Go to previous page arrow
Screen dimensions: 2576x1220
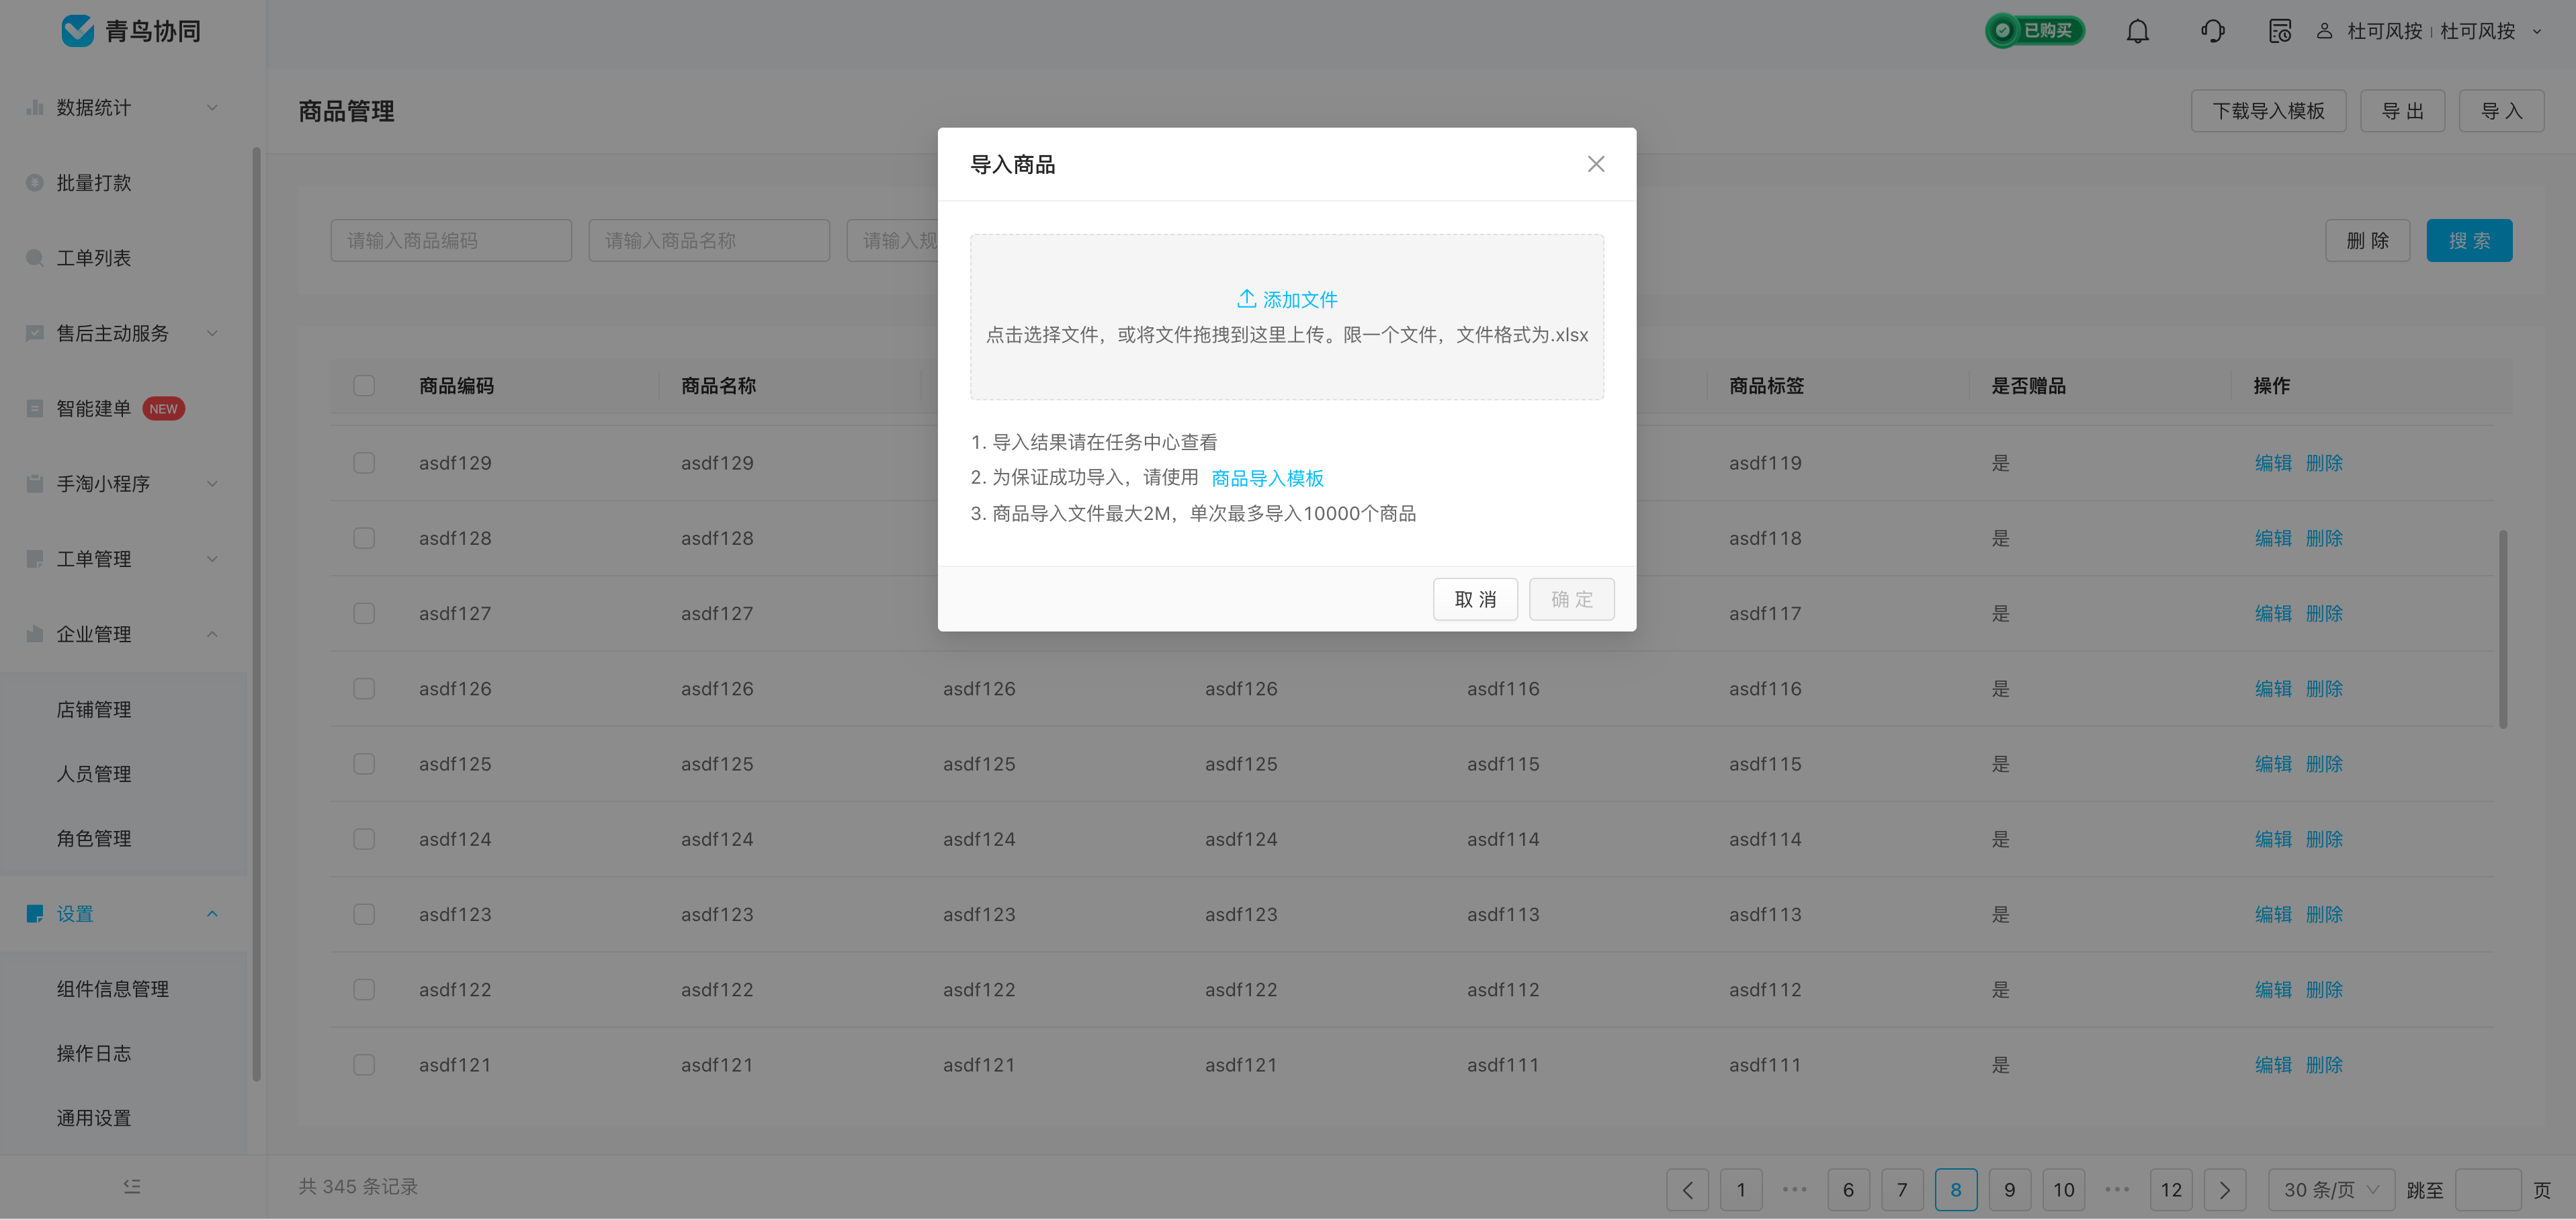tap(1687, 1189)
